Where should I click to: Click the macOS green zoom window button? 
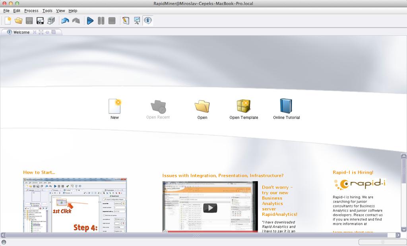pyautogui.click(x=17, y=3)
